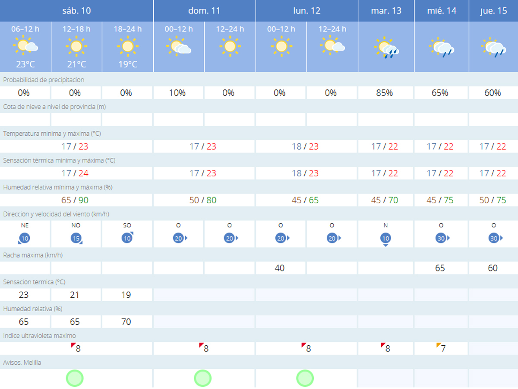The width and height of the screenshot is (518, 389).
Task: Select the jue. 15 day header
Action: (x=493, y=10)
